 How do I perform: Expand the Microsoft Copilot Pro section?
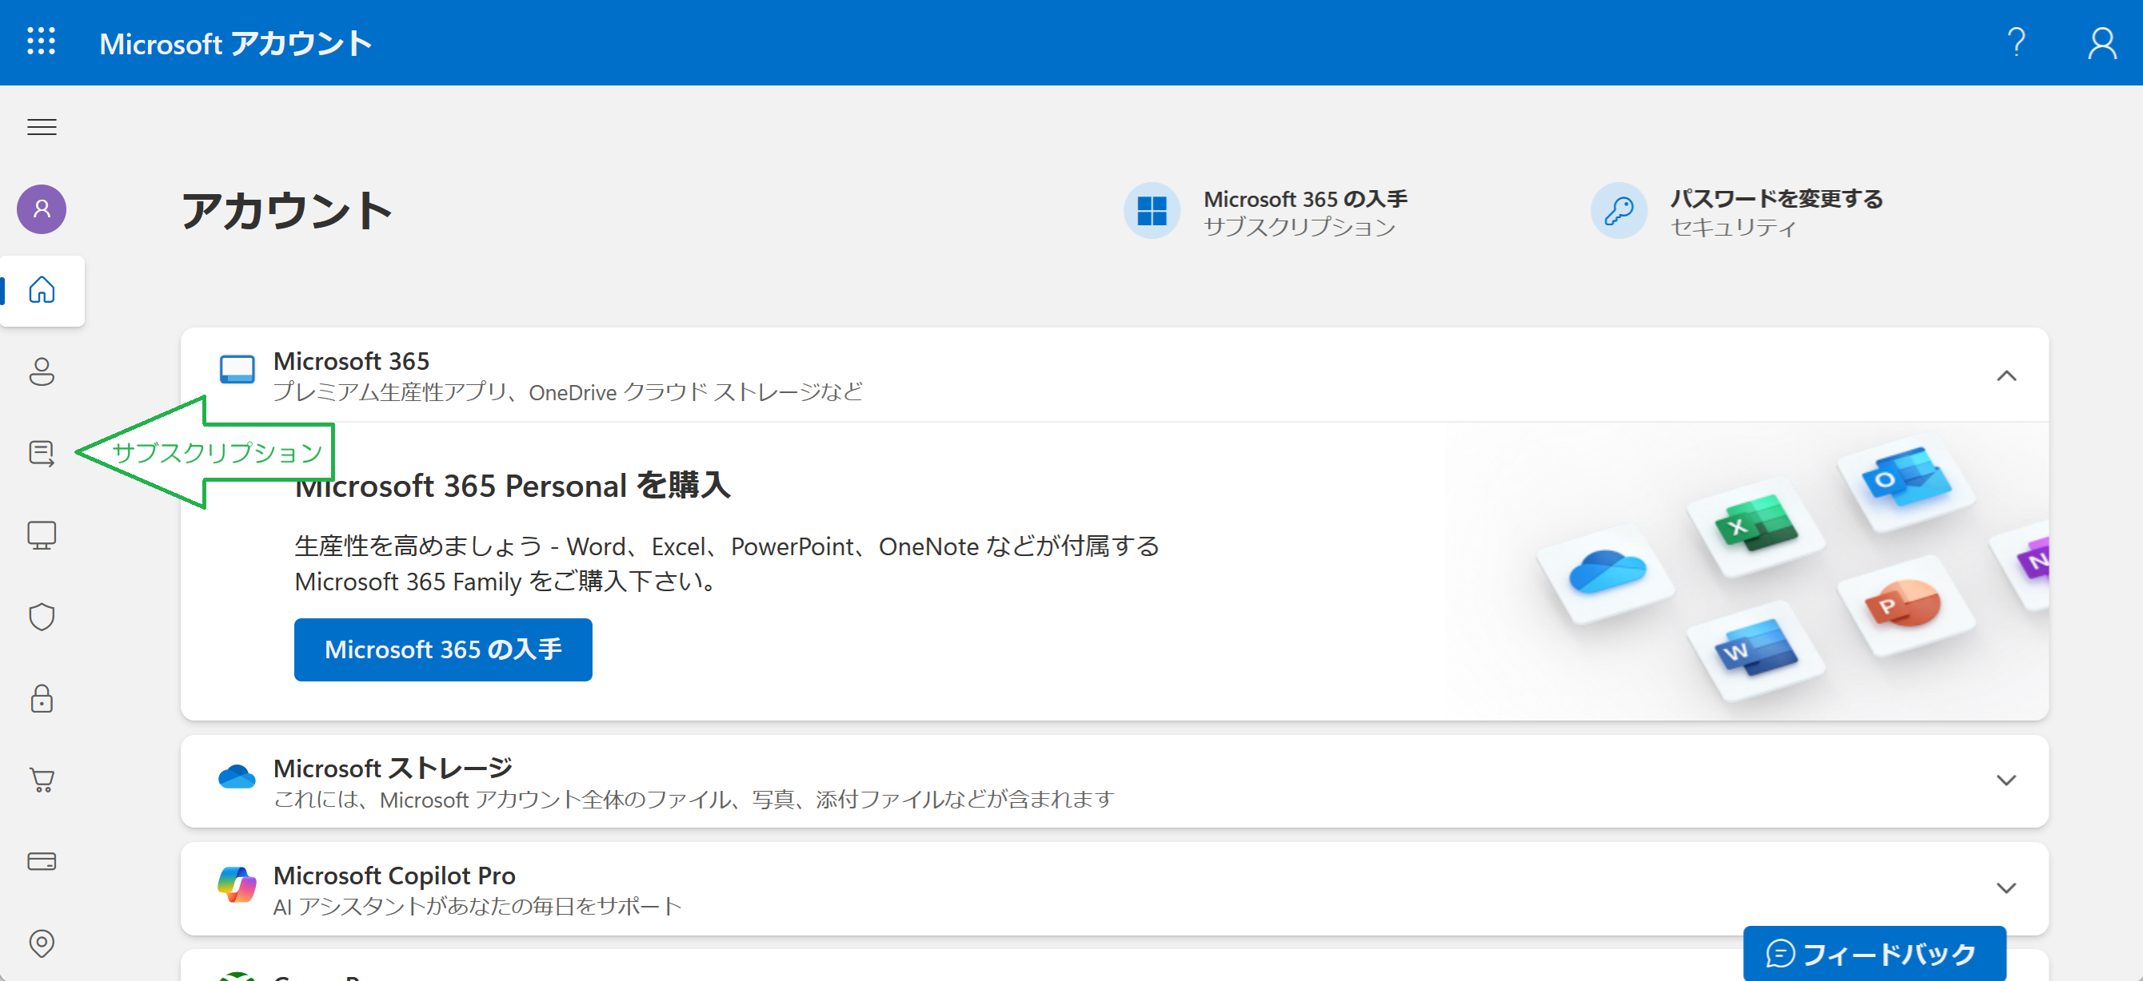2005,888
